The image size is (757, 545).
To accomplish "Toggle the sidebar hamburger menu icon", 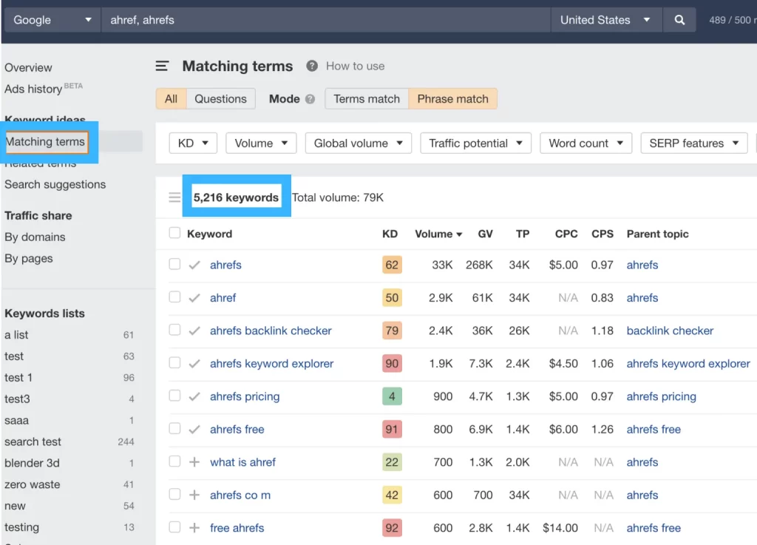I will (x=162, y=66).
